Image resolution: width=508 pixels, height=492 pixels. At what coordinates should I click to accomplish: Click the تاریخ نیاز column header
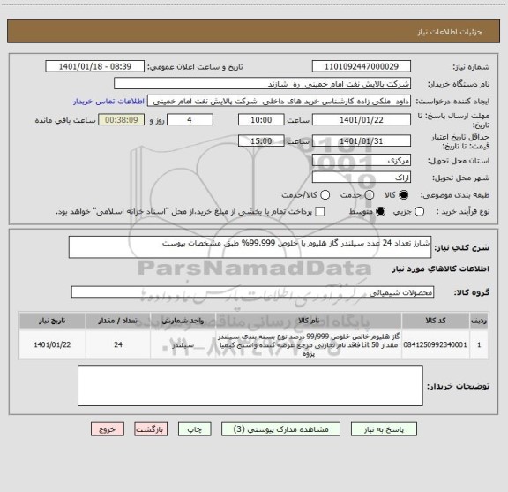(x=52, y=321)
